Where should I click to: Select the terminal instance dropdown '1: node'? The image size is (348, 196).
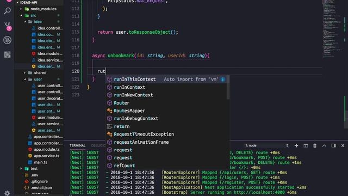(x=266, y=145)
